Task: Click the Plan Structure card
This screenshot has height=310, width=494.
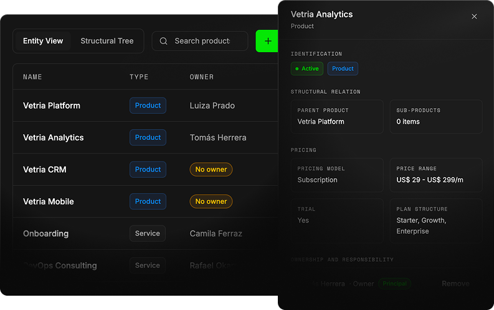Action: [436, 221]
